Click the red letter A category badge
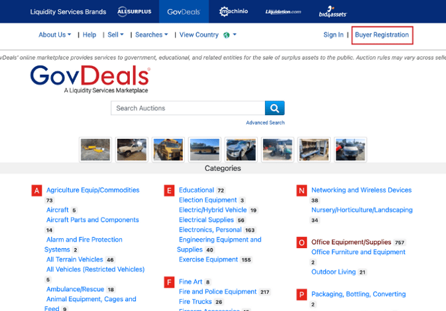 click(x=36, y=191)
